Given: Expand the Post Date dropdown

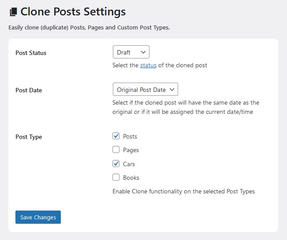Looking at the screenshot, I should coord(145,90).
